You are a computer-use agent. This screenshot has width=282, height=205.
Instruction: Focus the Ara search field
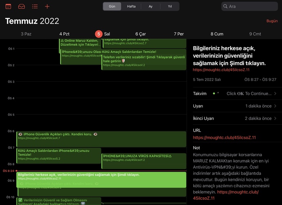(x=249, y=6)
